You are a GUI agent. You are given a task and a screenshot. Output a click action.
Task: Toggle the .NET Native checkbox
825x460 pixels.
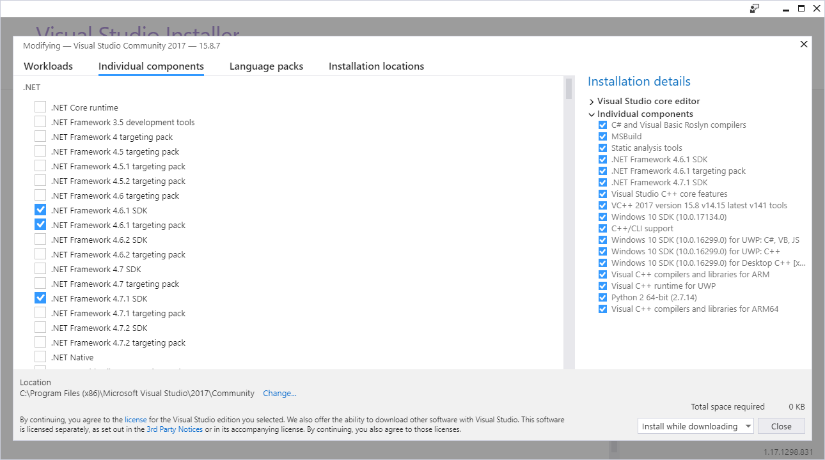coord(40,357)
